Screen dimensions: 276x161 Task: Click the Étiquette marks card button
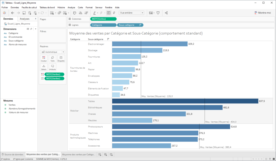coord(61,59)
